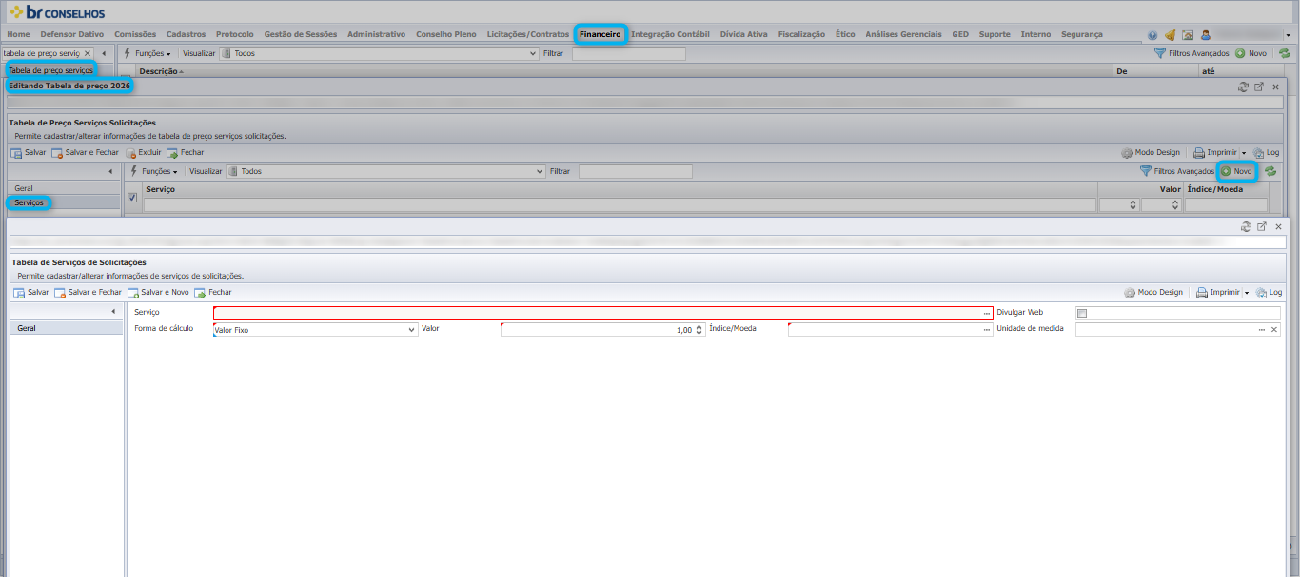Pop out the Editando Tabela de preço 2026 window
This screenshot has height=577, width=1300.
click(1259, 87)
